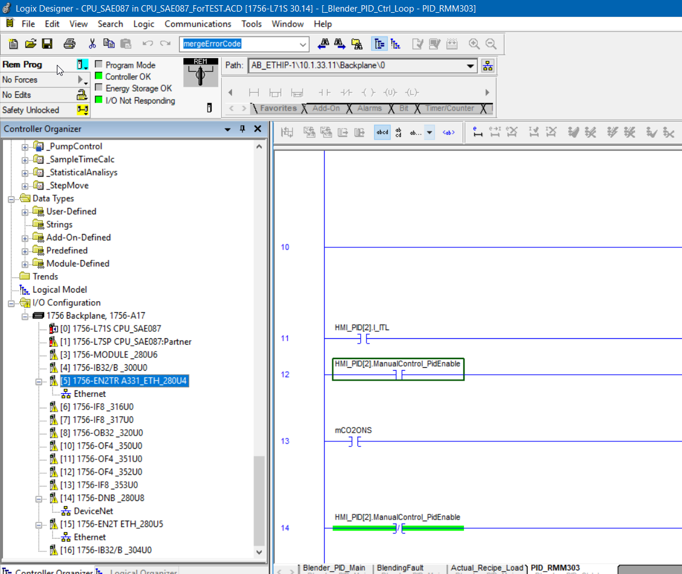Expand the Add-On-Defined node
Viewport: 682px width, 574px height.
[26, 239]
